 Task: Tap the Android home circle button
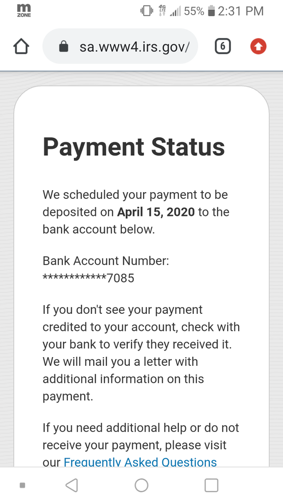point(141,485)
